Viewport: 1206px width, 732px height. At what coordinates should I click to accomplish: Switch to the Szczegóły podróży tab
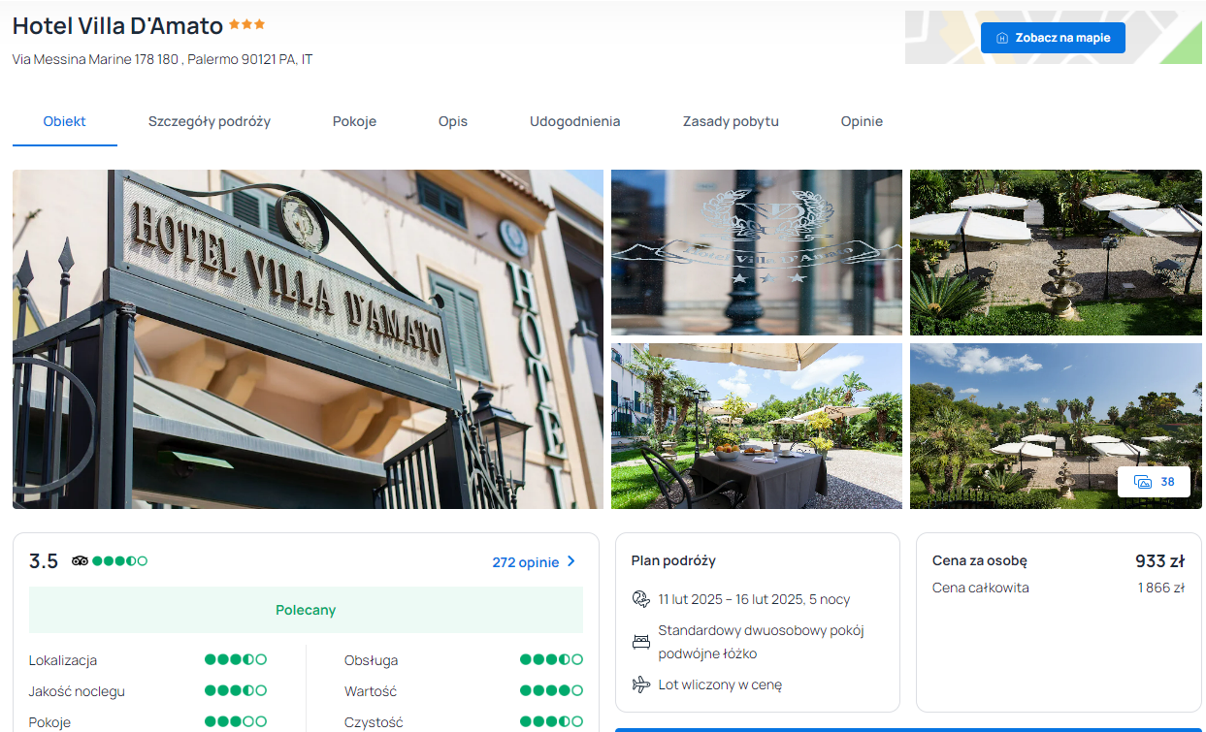210,121
